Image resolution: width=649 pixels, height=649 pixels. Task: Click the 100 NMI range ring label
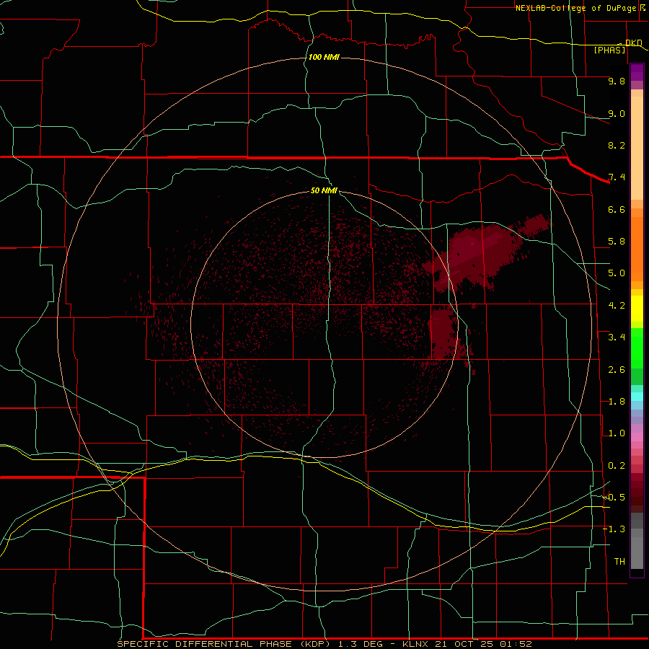324,57
